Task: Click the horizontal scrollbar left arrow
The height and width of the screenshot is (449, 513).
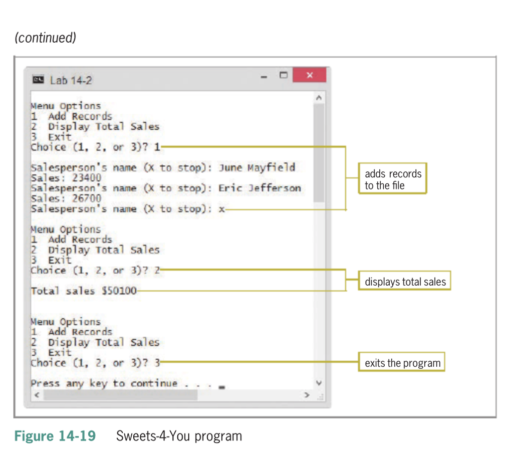Action: click(36, 395)
